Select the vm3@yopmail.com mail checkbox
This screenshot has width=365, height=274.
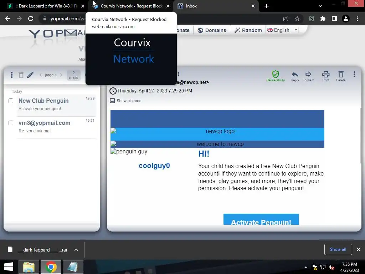[x=11, y=123]
